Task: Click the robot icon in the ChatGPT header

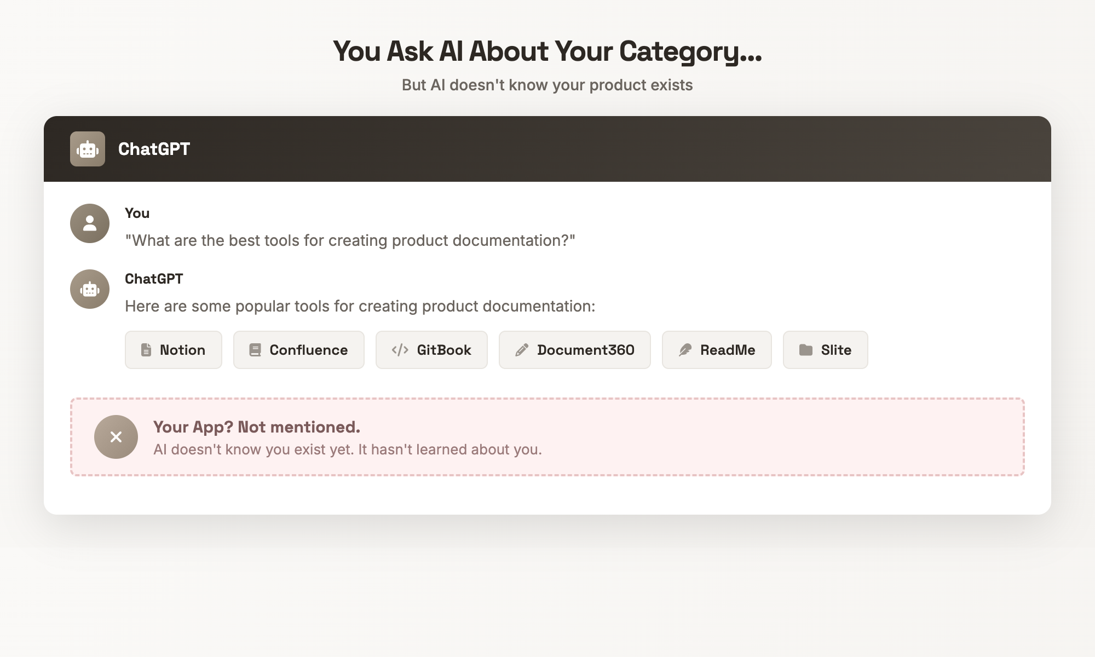Action: tap(88, 148)
